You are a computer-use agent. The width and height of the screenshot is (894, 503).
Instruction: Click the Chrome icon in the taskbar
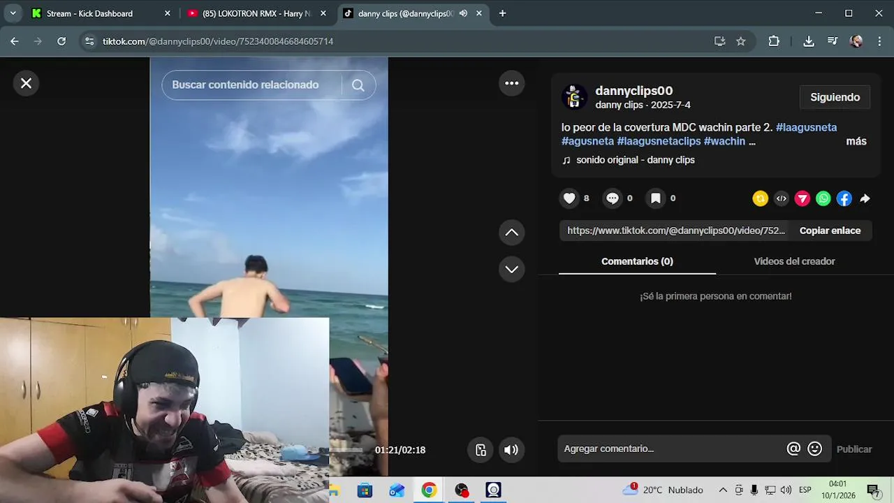point(429,490)
